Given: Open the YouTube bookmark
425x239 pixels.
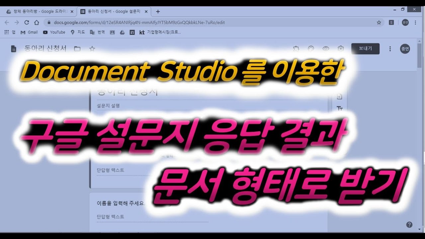Looking at the screenshot, I should 54,32.
